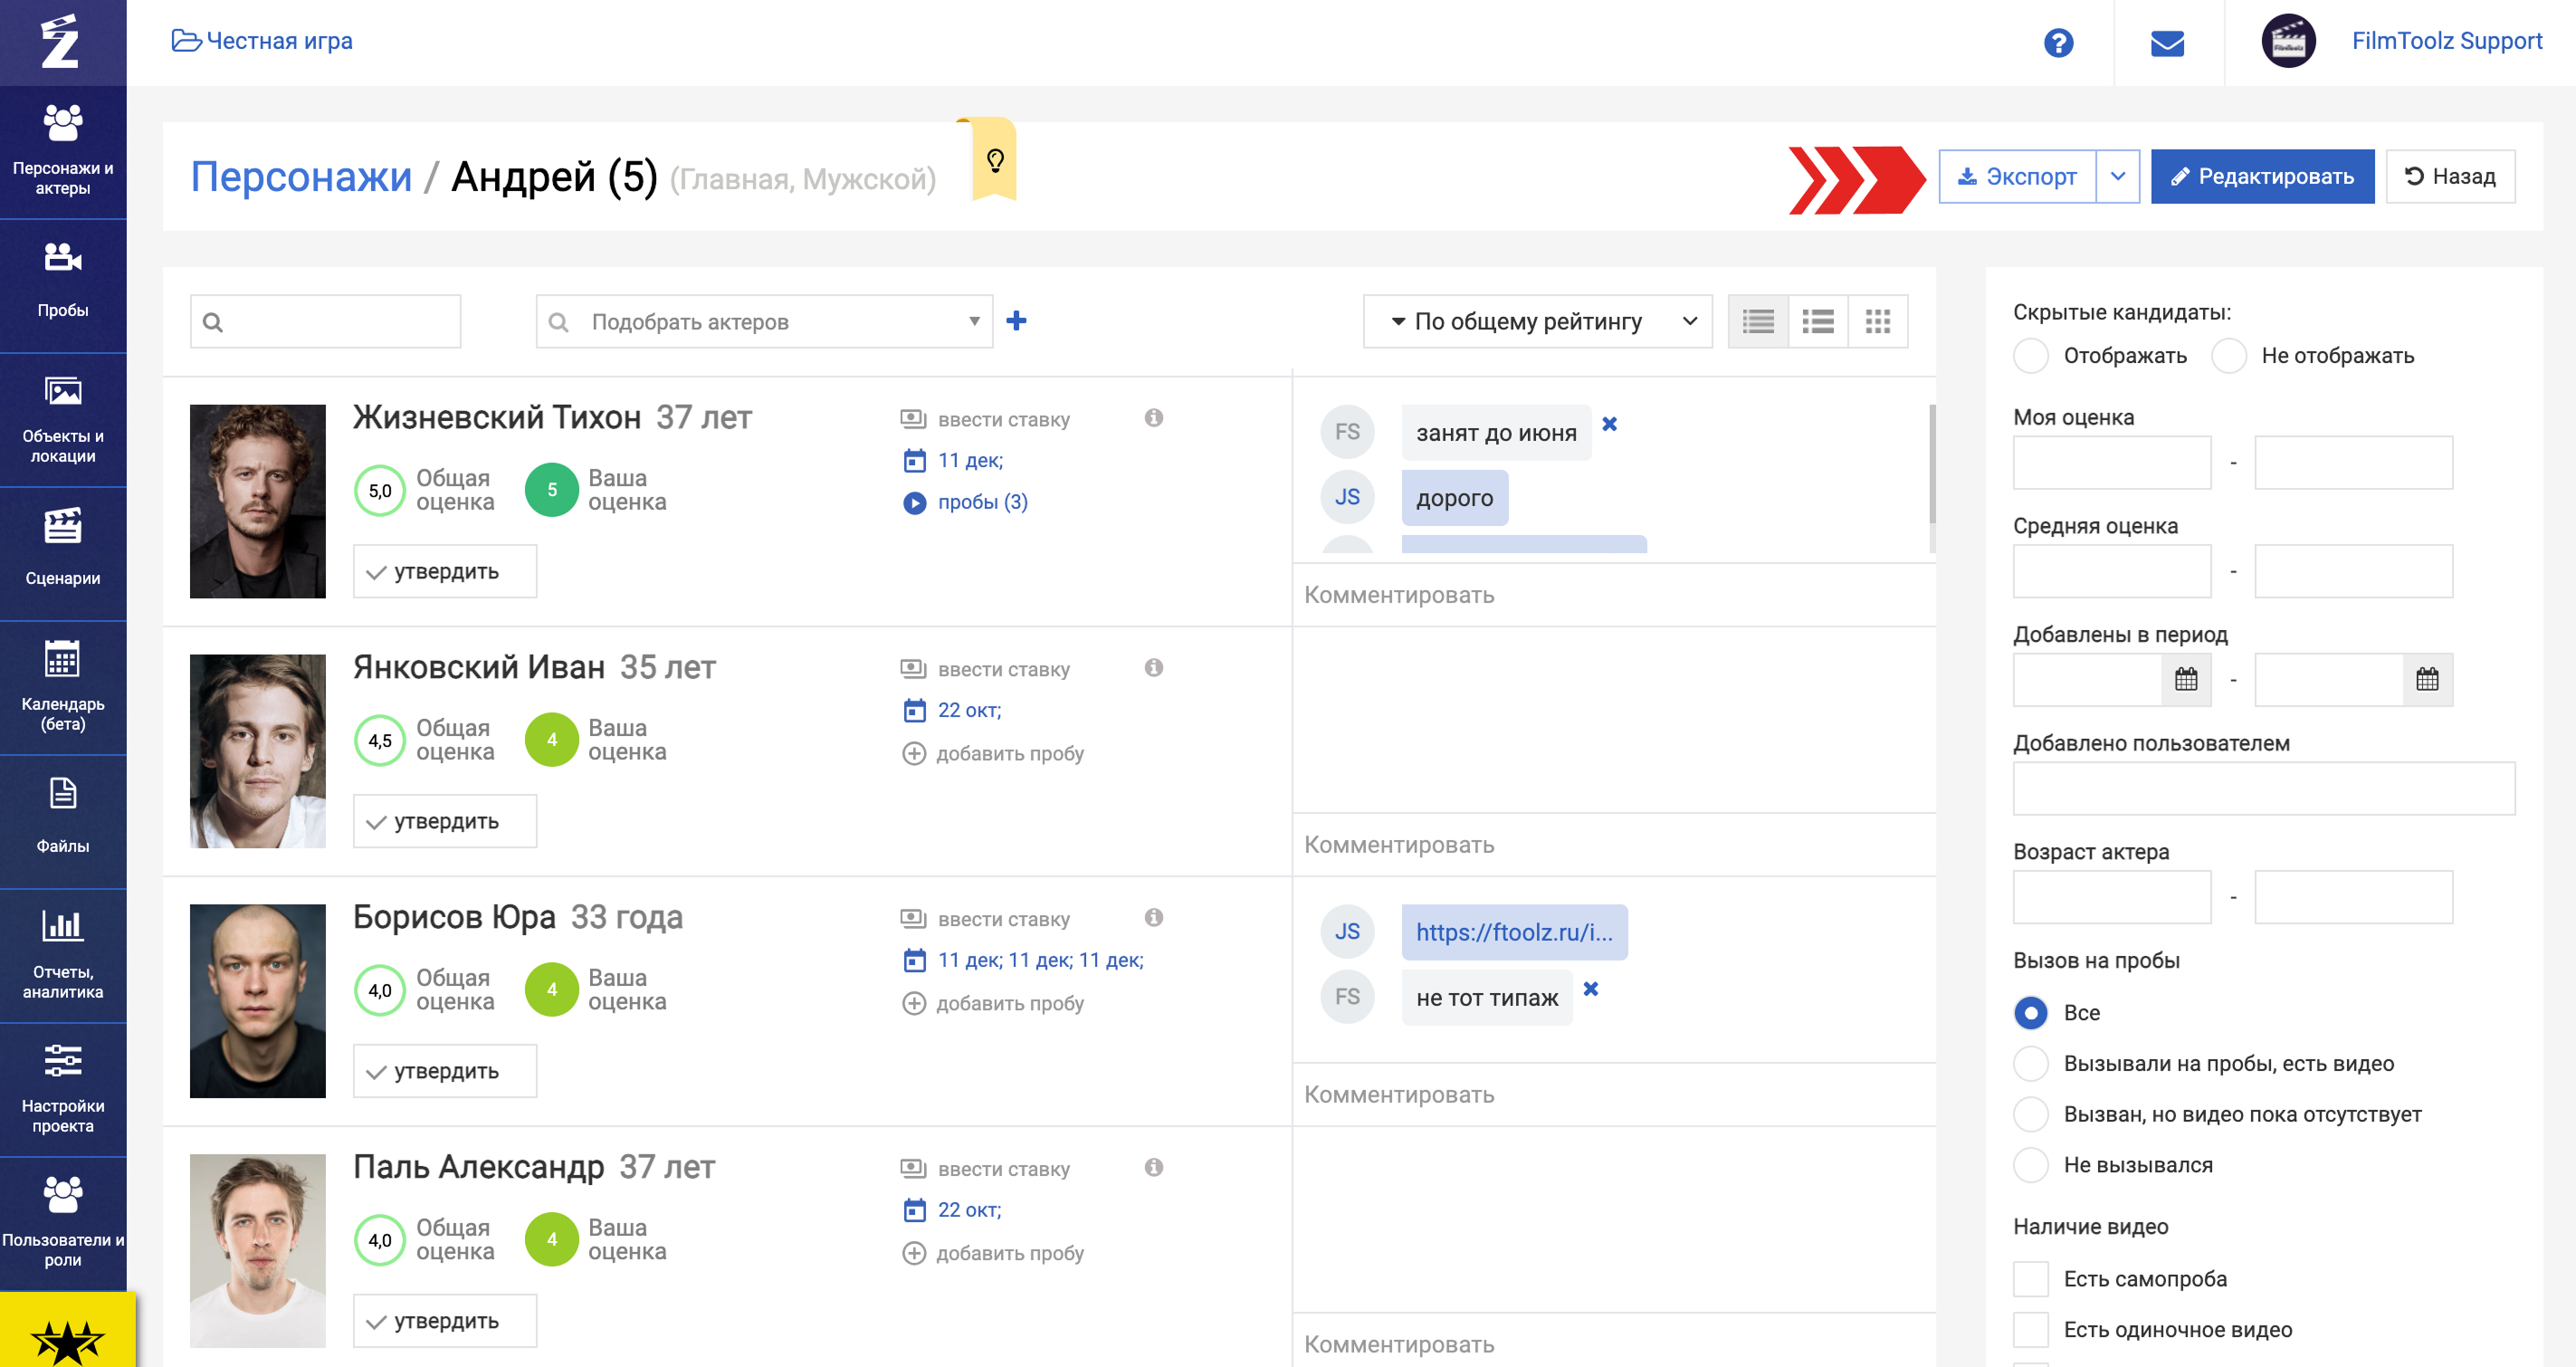Screen dimensions: 2576x1367
Task: Click Борисов Юра's photo thumbnail
Action: coord(258,1001)
